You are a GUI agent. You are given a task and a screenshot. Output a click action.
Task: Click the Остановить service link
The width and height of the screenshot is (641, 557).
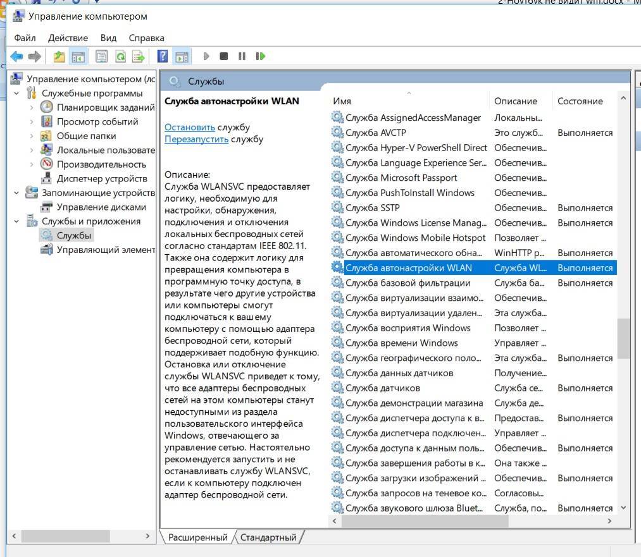tap(190, 127)
